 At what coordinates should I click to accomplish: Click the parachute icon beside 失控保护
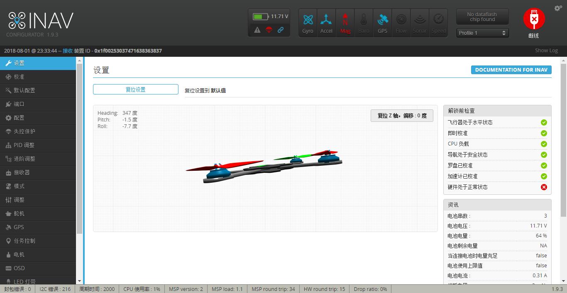pos(8,131)
